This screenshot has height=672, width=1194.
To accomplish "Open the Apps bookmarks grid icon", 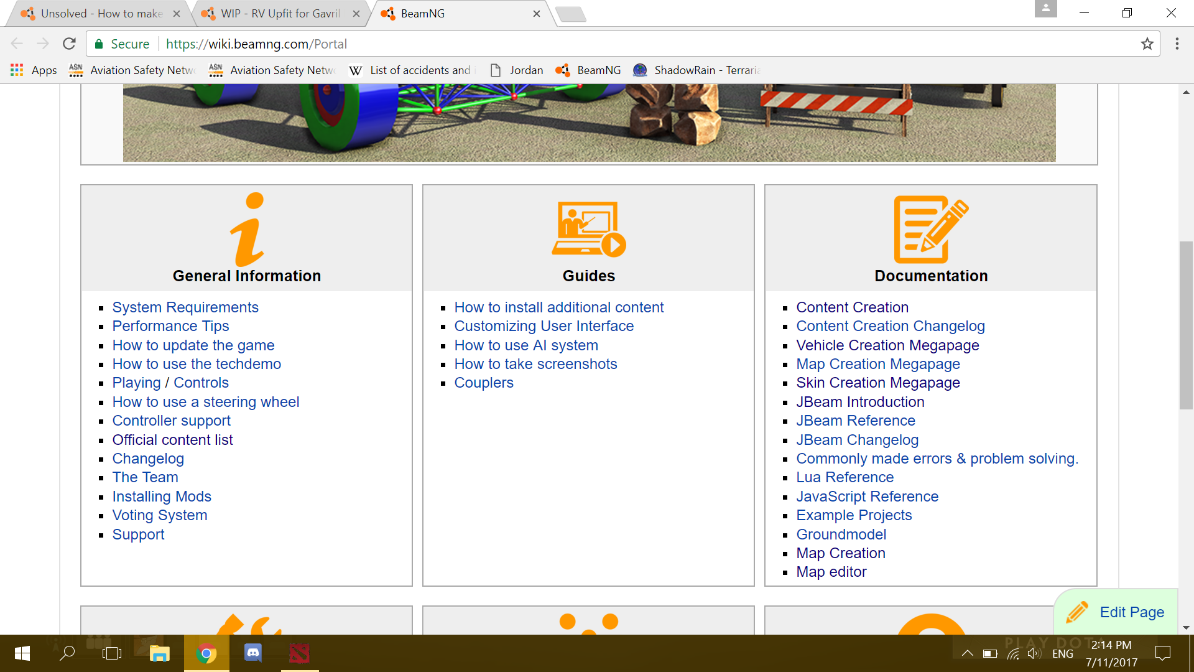I will (x=17, y=70).
